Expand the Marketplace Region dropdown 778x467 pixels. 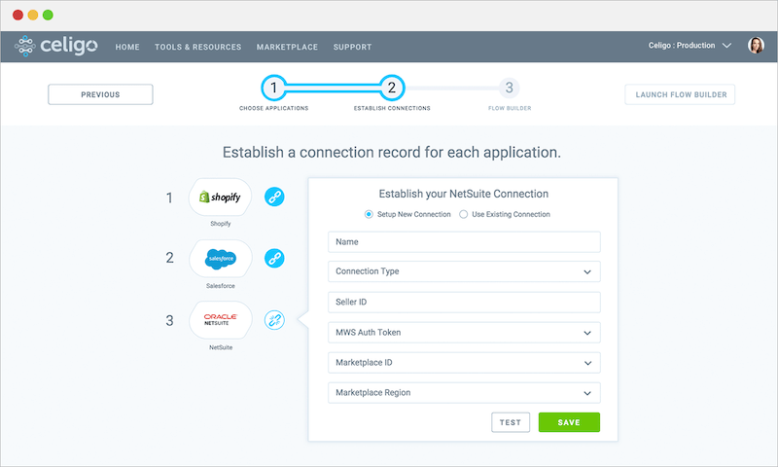click(x=464, y=393)
